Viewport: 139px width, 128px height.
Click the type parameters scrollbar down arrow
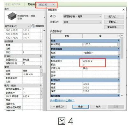point(122,95)
